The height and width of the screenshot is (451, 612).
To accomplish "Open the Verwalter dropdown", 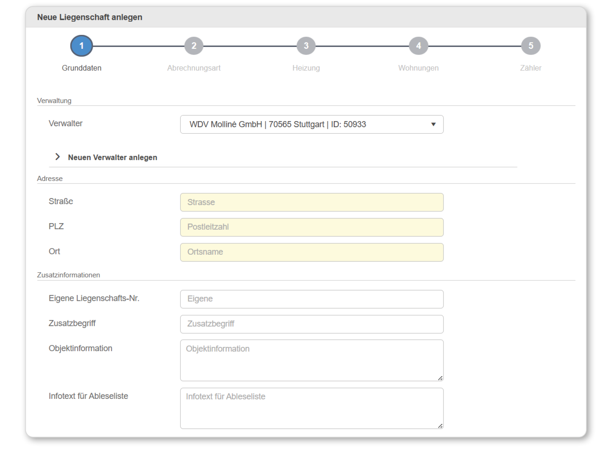I will (x=312, y=124).
